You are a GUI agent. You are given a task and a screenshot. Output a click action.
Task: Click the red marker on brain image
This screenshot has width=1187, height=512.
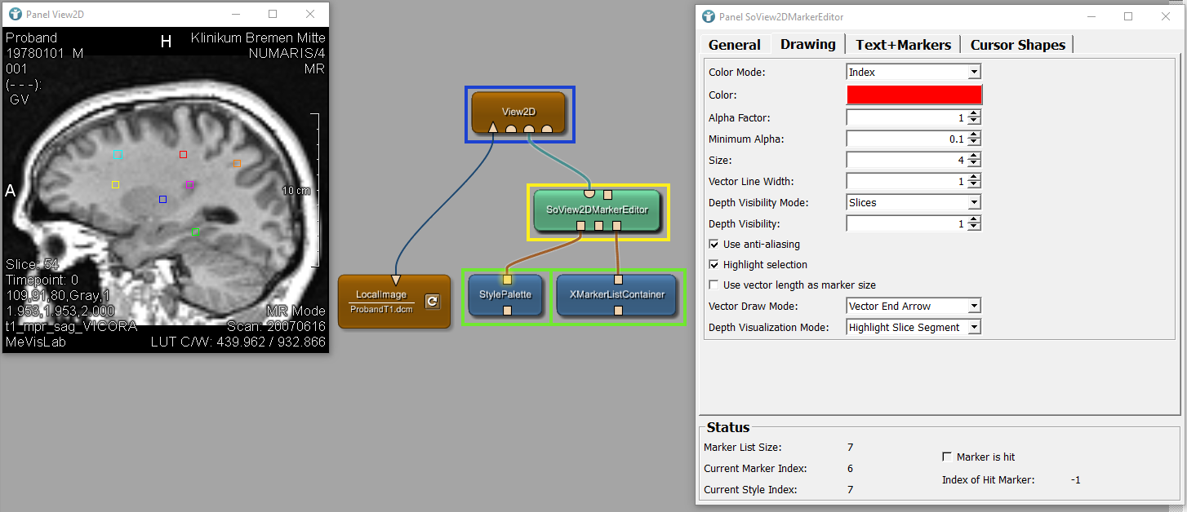183,154
